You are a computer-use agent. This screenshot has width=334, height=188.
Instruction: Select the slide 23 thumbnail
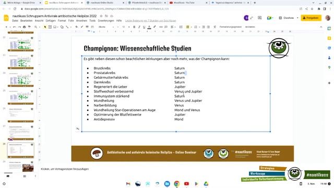coord(21,62)
